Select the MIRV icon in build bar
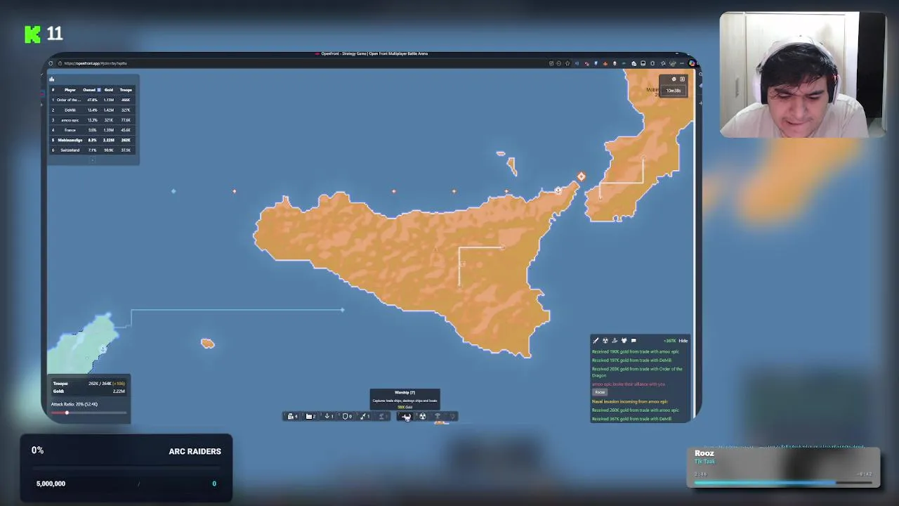899x506 pixels. click(x=453, y=417)
